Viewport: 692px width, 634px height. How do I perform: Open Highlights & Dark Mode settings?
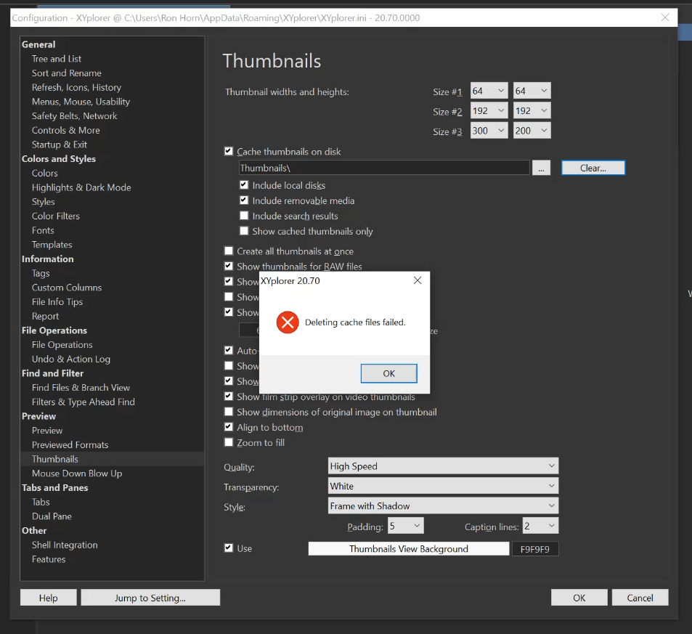click(81, 187)
